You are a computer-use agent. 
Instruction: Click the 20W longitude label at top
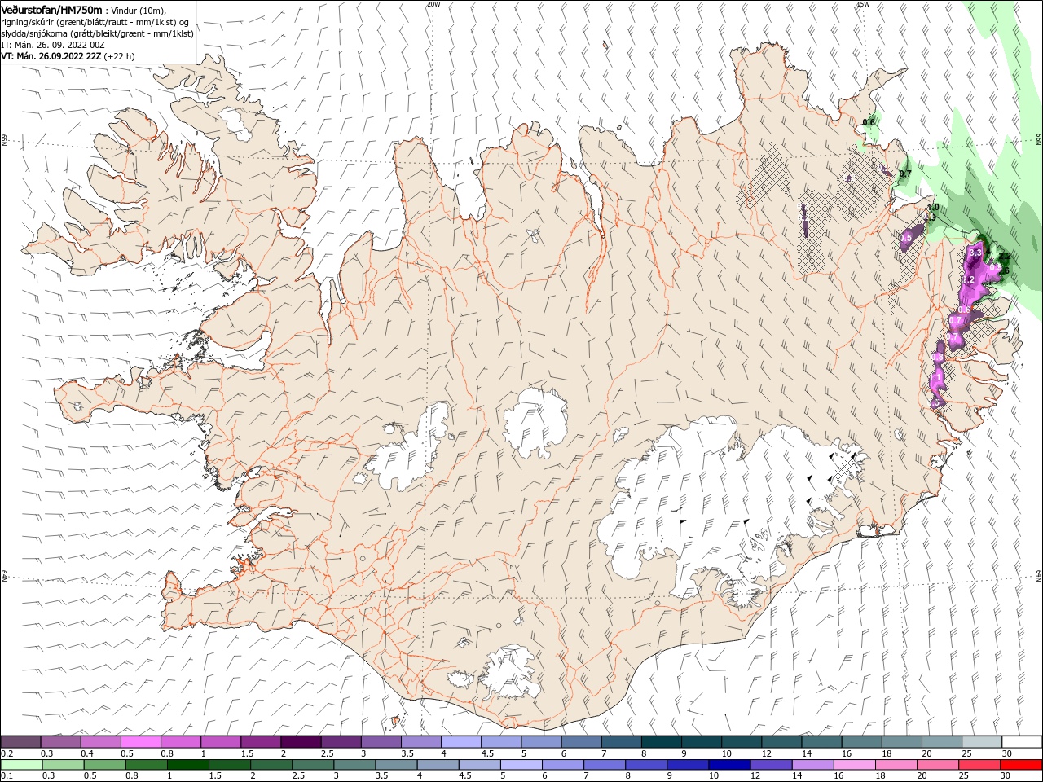pyautogui.click(x=433, y=4)
